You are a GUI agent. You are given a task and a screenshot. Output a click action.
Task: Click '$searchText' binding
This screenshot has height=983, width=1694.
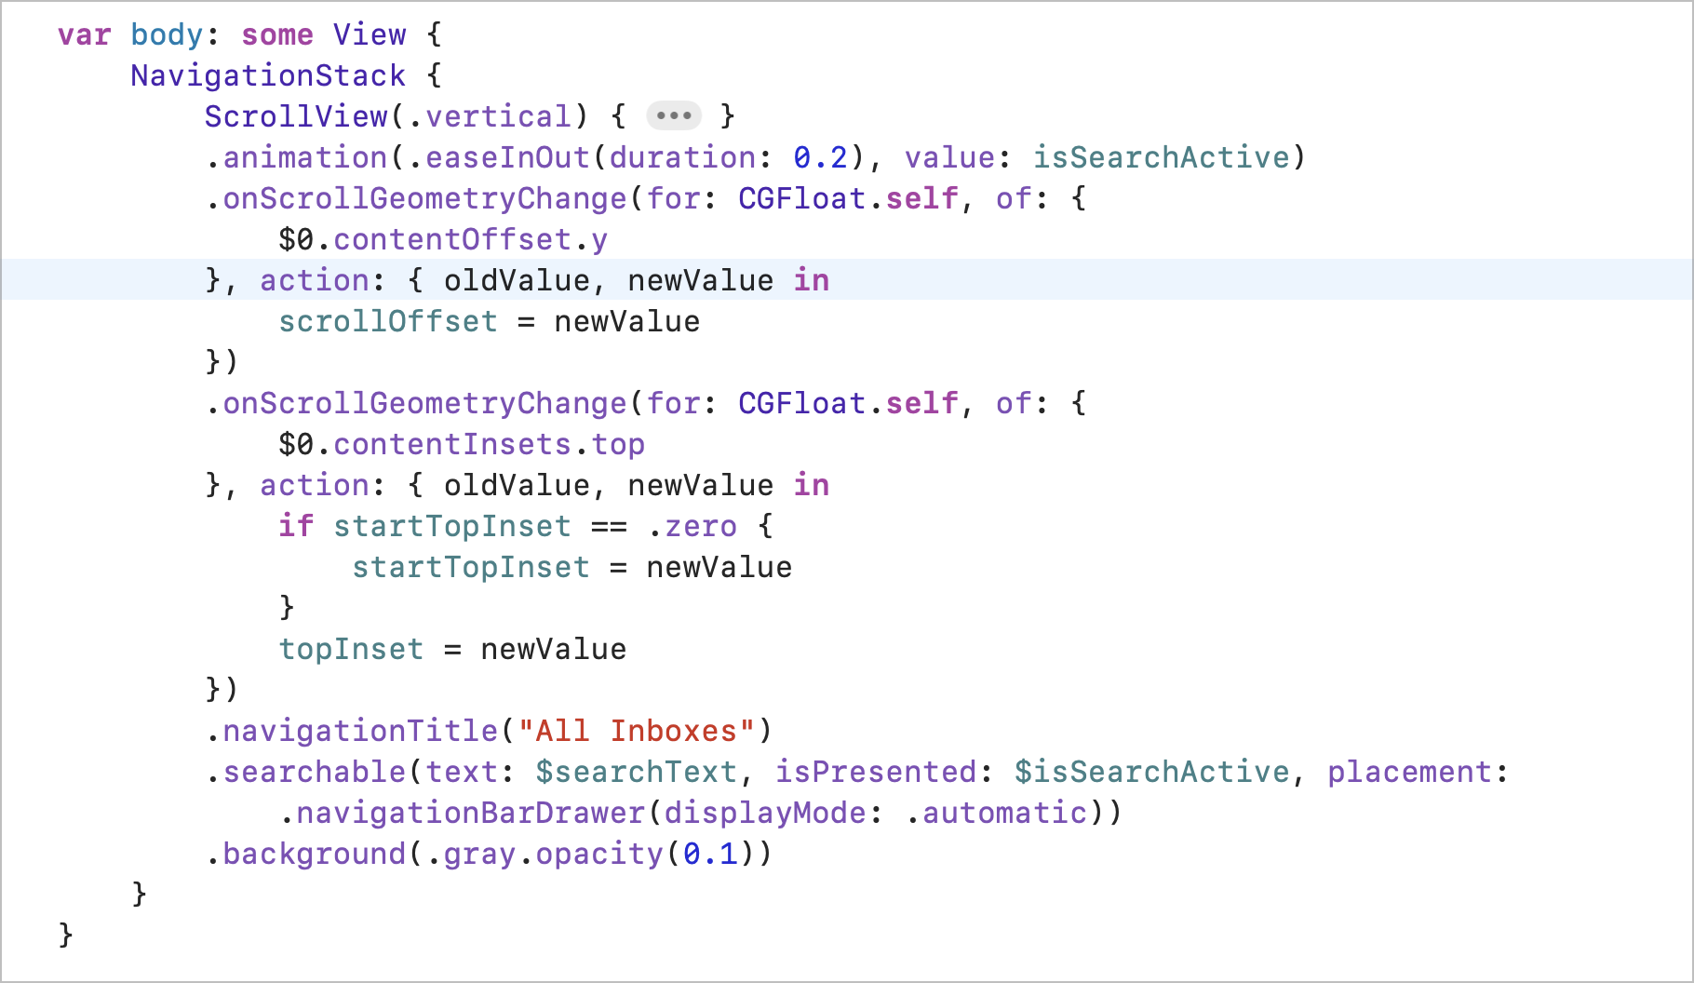click(x=637, y=772)
